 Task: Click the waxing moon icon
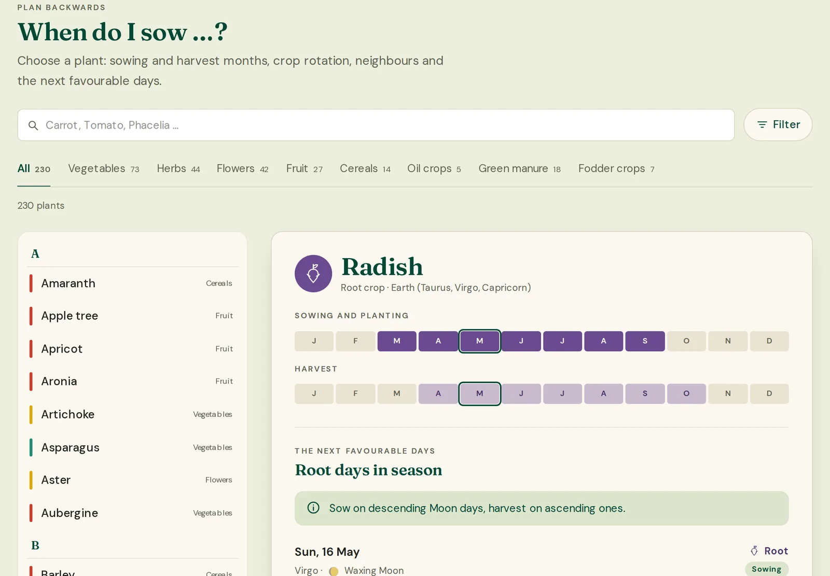click(334, 571)
